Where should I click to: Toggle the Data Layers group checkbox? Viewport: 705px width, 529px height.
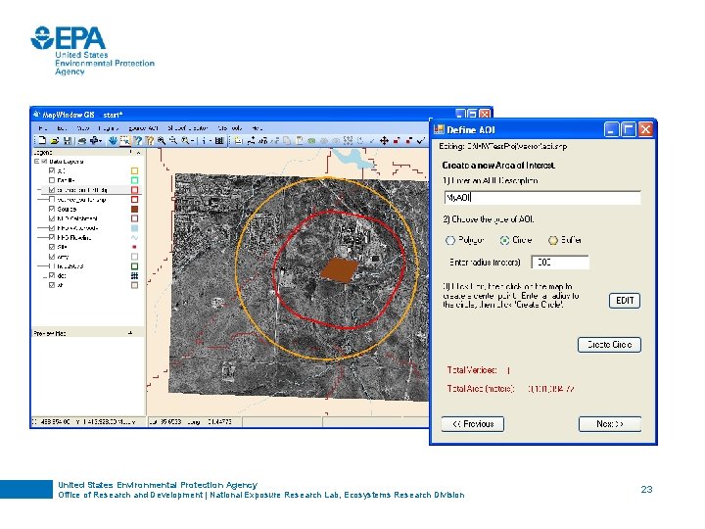[44, 161]
